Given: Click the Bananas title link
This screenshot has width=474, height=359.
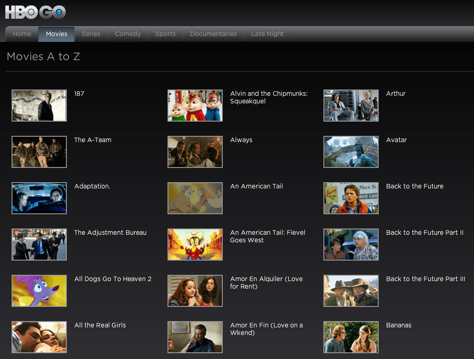Looking at the screenshot, I should (x=399, y=325).
